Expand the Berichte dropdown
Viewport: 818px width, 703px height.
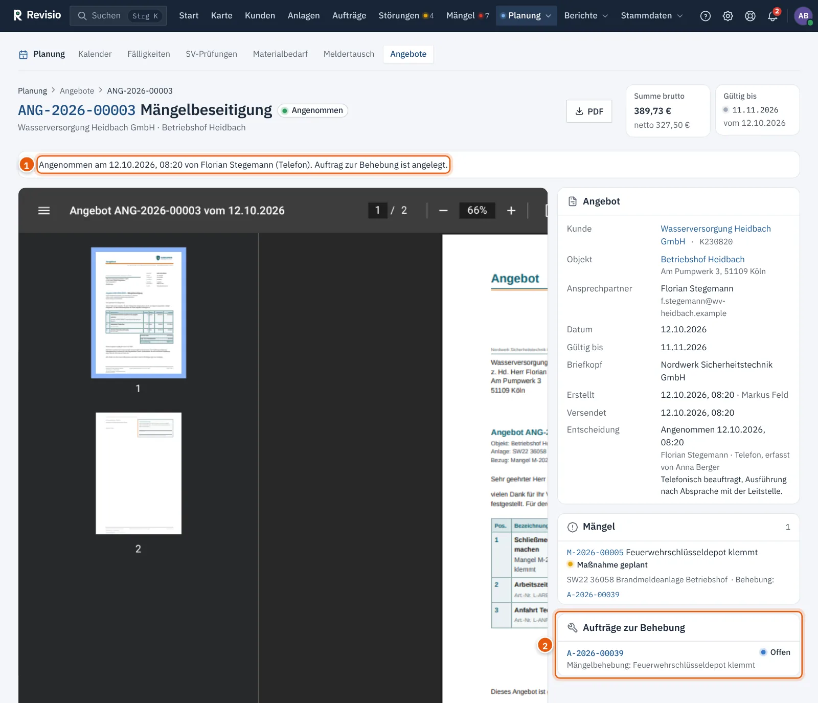click(586, 16)
